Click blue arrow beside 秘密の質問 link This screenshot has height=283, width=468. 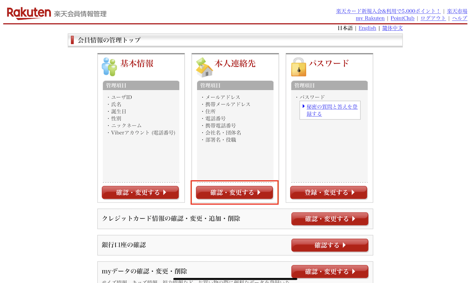(303, 106)
